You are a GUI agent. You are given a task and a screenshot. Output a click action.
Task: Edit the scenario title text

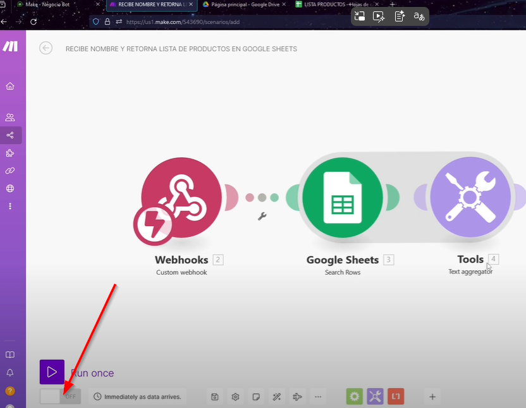click(x=181, y=49)
